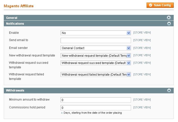Viewport: 178px width, 122px height.
Task: Open the Email sender General Contact dropdown
Action: click(x=96, y=48)
